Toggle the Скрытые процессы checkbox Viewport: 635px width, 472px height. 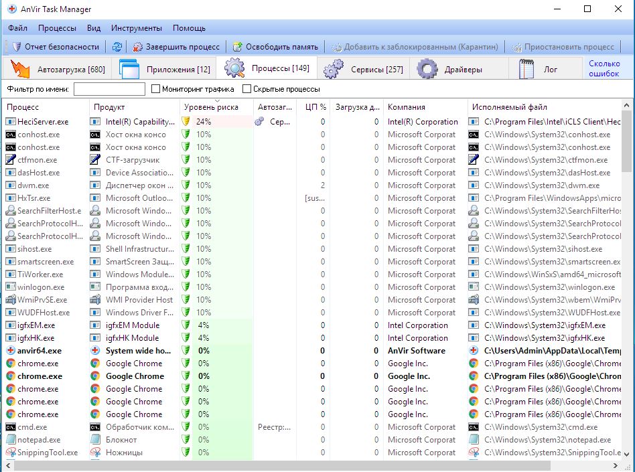click(x=246, y=88)
